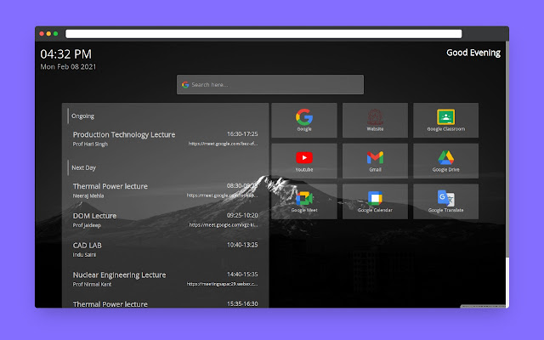Image resolution: width=544 pixels, height=340 pixels.
Task: Click the Ongoing section header
Action: pyautogui.click(x=82, y=116)
